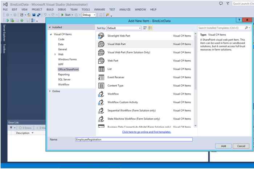Select the Event Receiver template icon
The image size is (254, 169).
pyautogui.click(x=101, y=77)
